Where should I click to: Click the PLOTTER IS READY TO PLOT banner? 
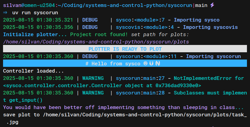[125, 49]
